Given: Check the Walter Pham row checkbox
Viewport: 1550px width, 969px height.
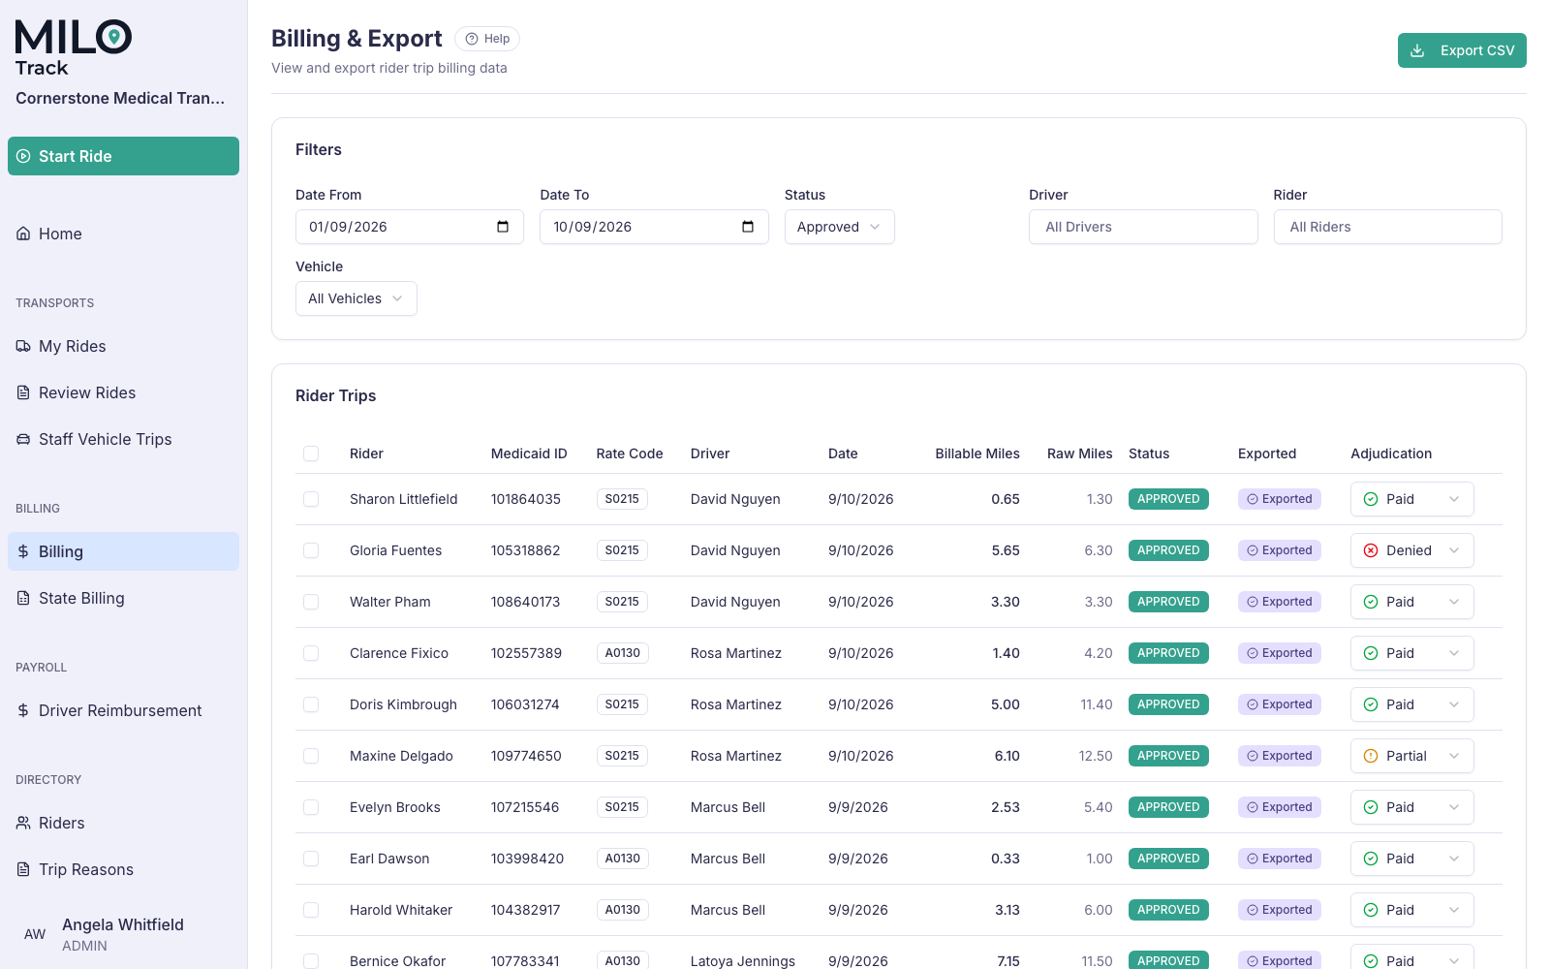Looking at the screenshot, I should click(311, 602).
